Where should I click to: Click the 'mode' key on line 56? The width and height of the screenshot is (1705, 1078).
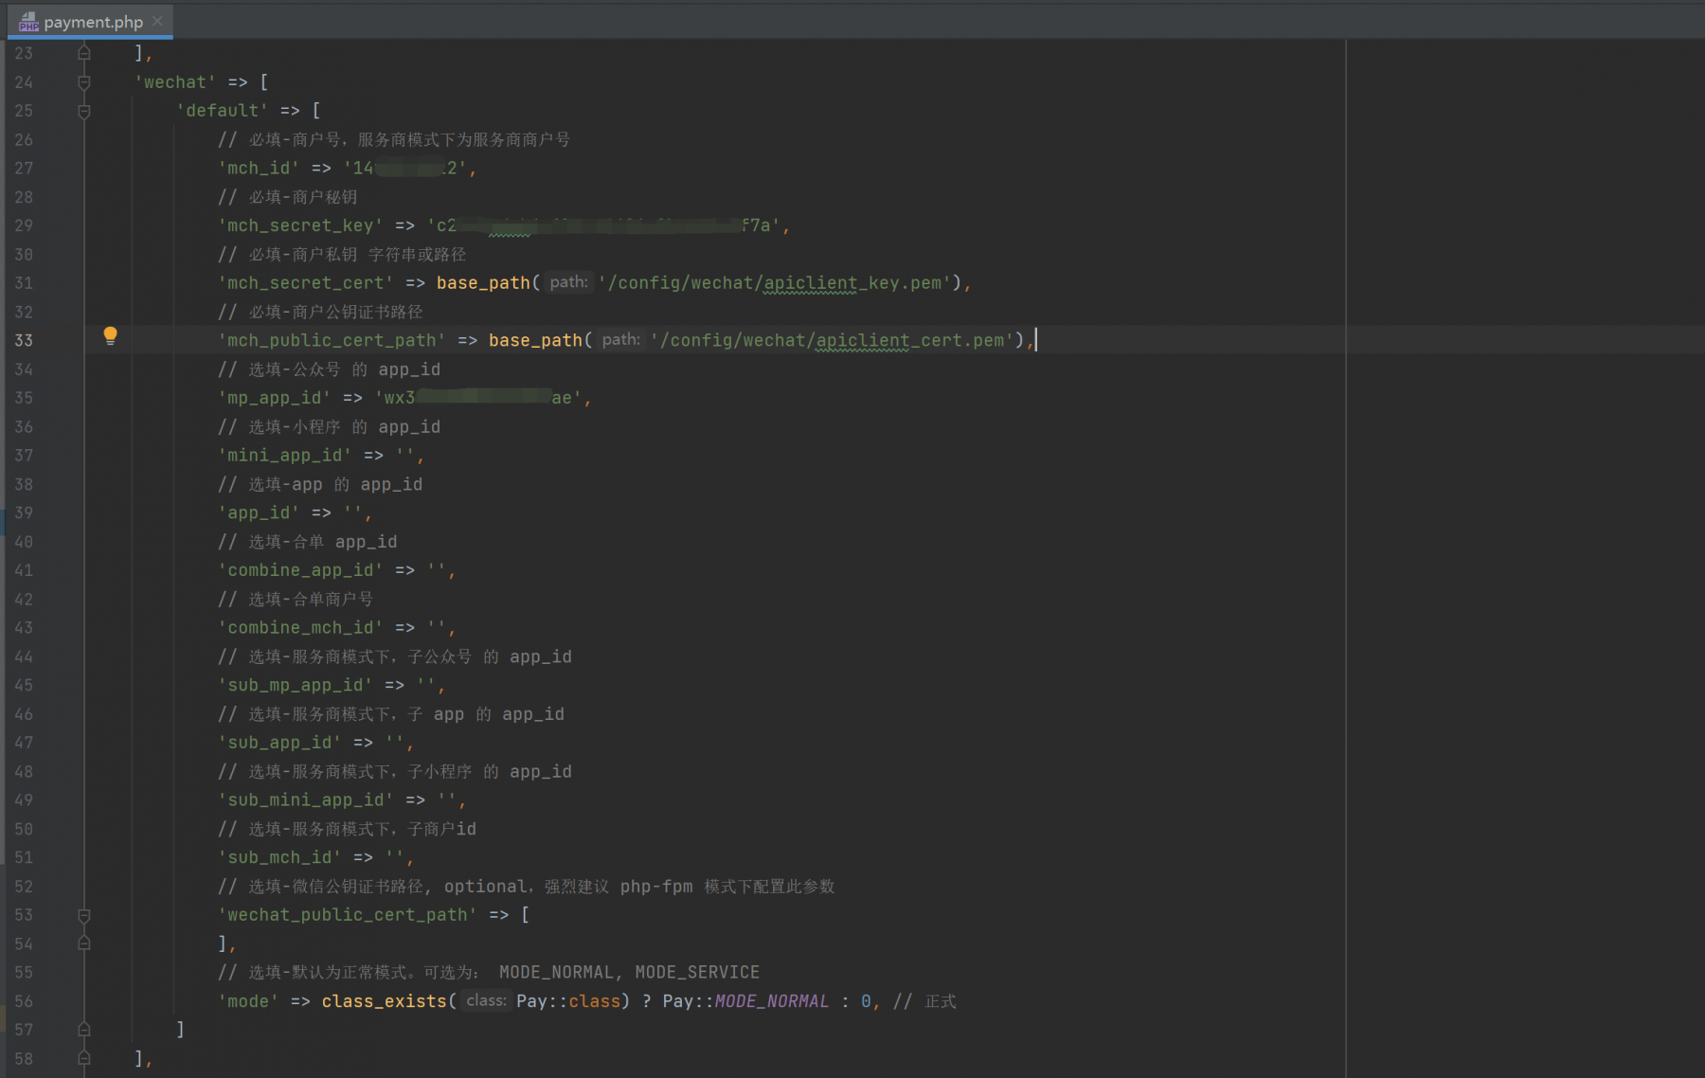point(248,1001)
